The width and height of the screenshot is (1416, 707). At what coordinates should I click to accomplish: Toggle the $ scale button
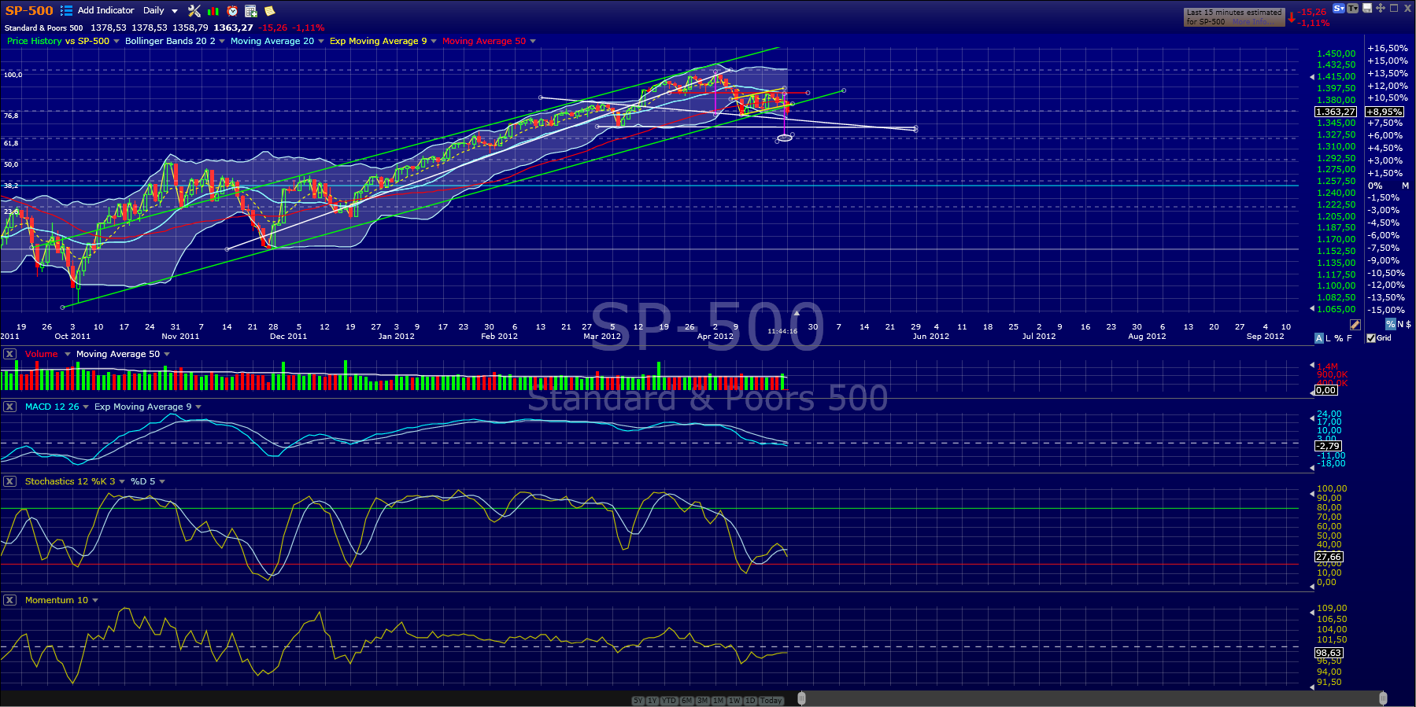[1408, 324]
